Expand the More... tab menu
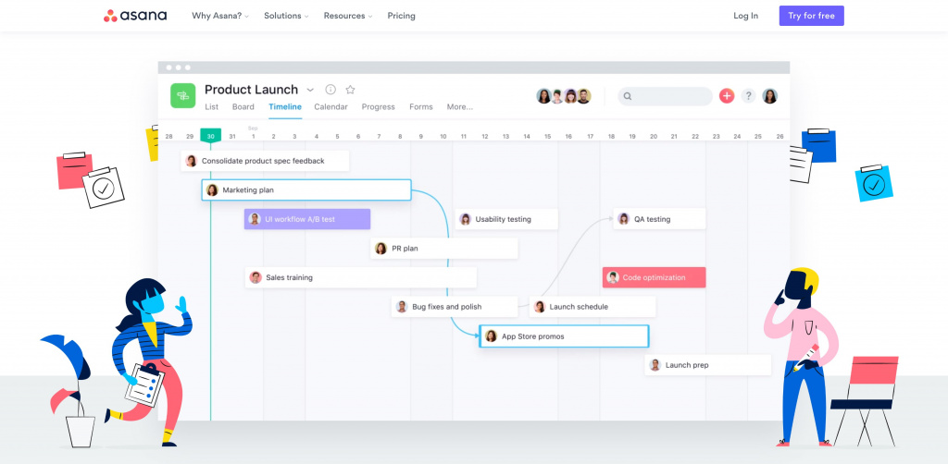 (x=460, y=107)
